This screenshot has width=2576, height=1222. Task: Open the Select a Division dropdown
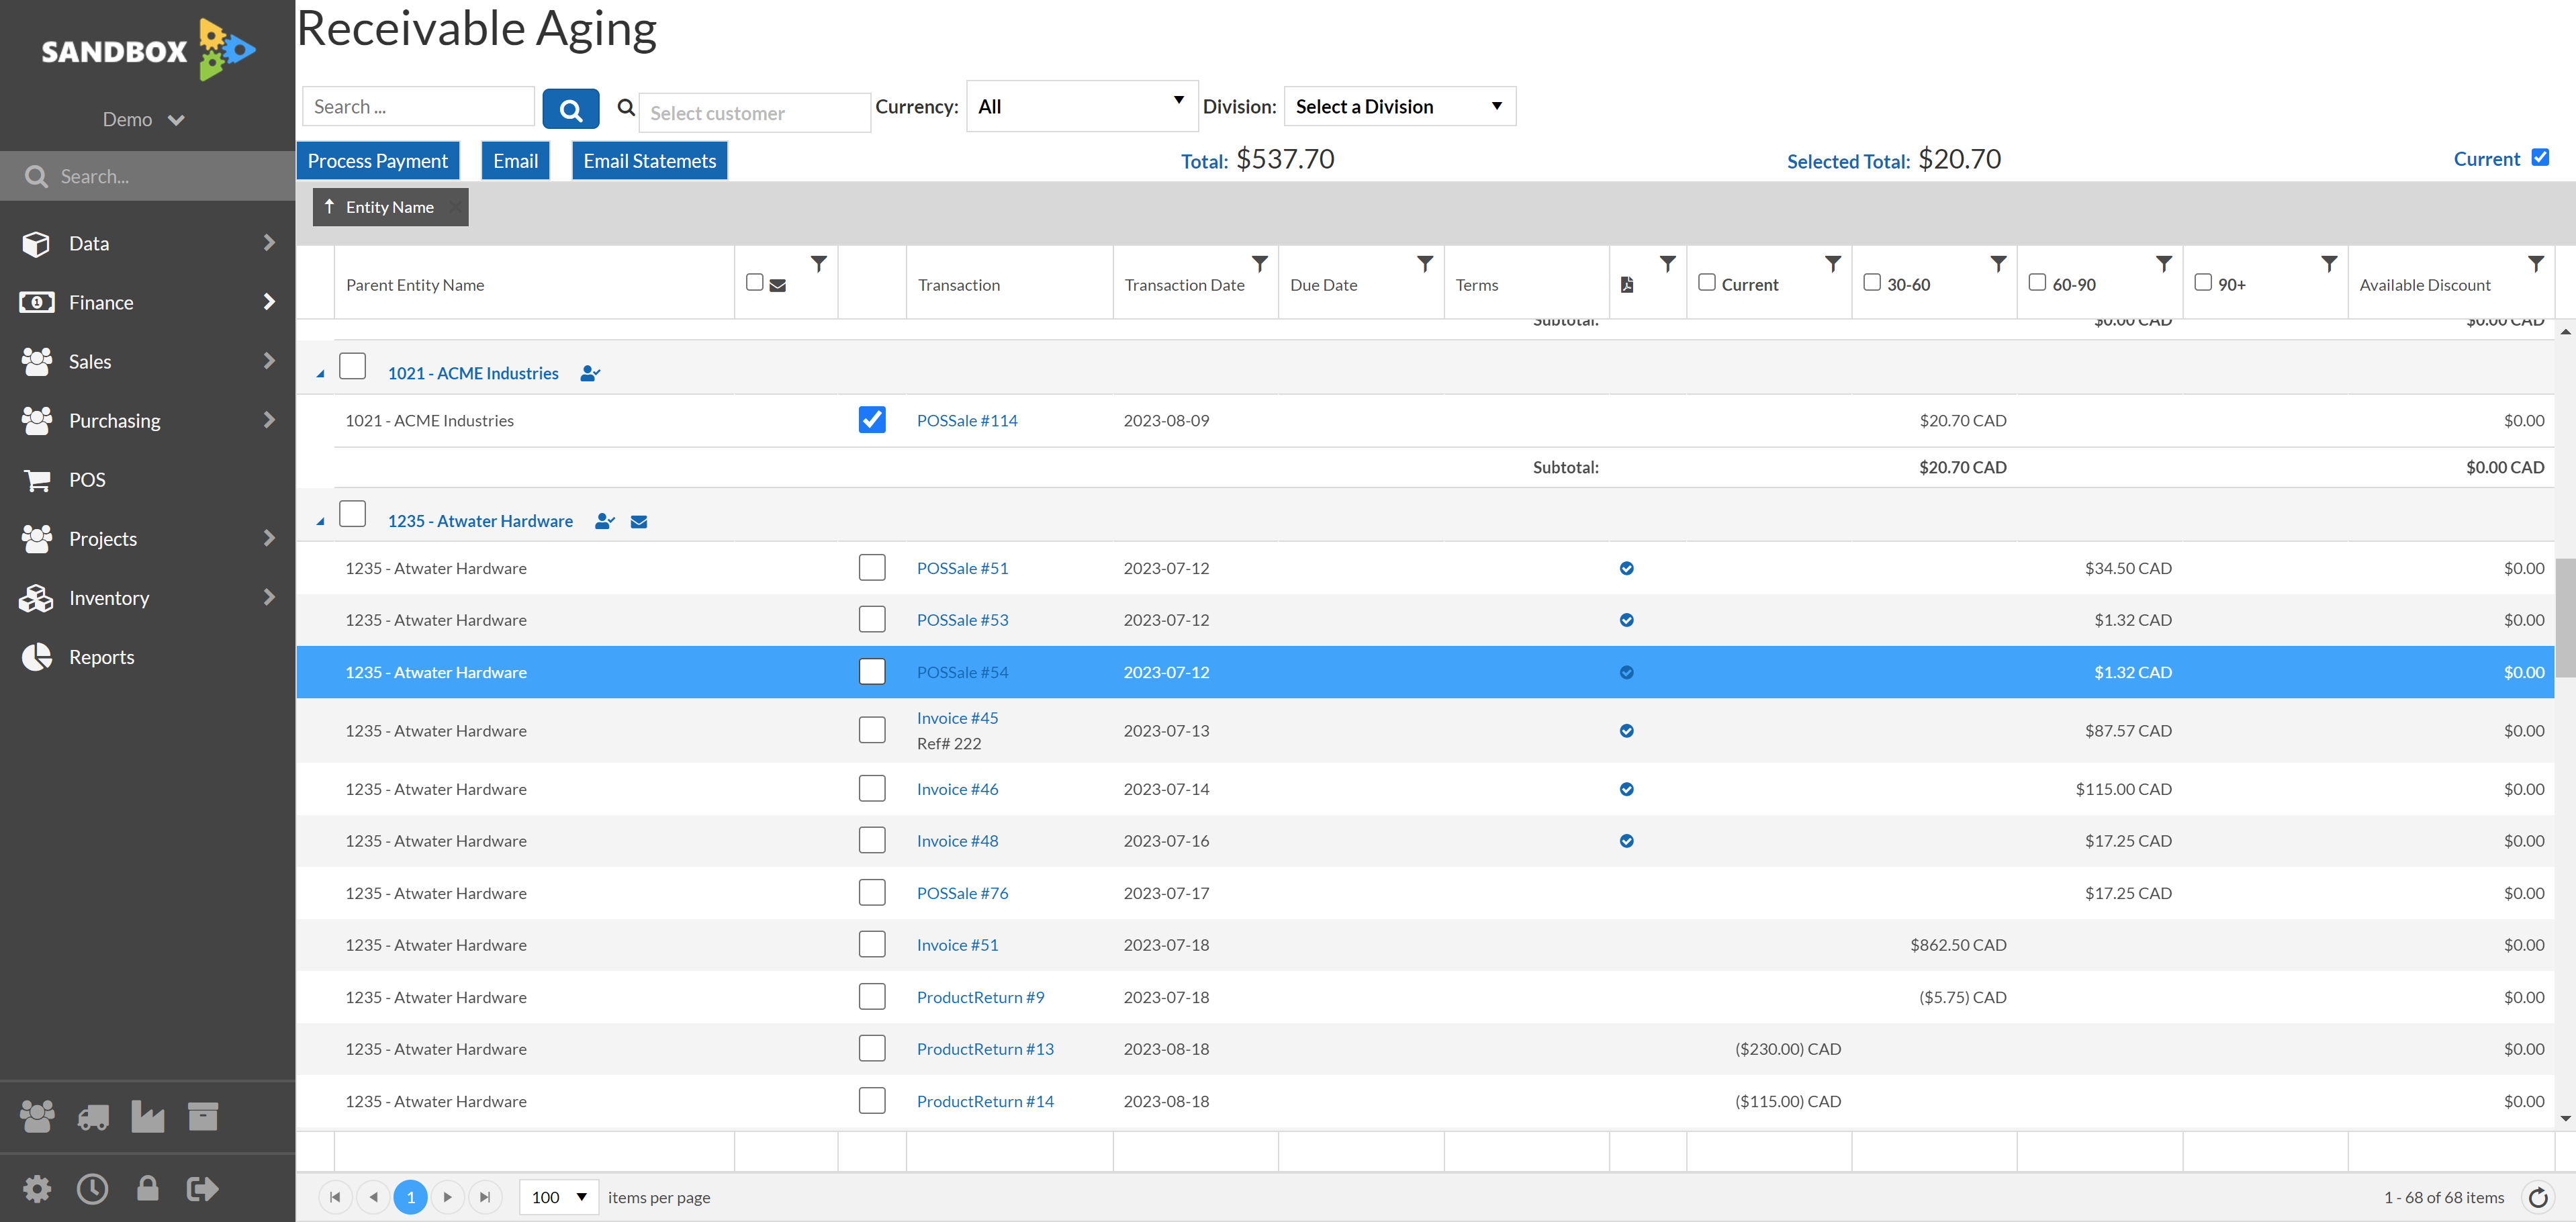[1399, 106]
